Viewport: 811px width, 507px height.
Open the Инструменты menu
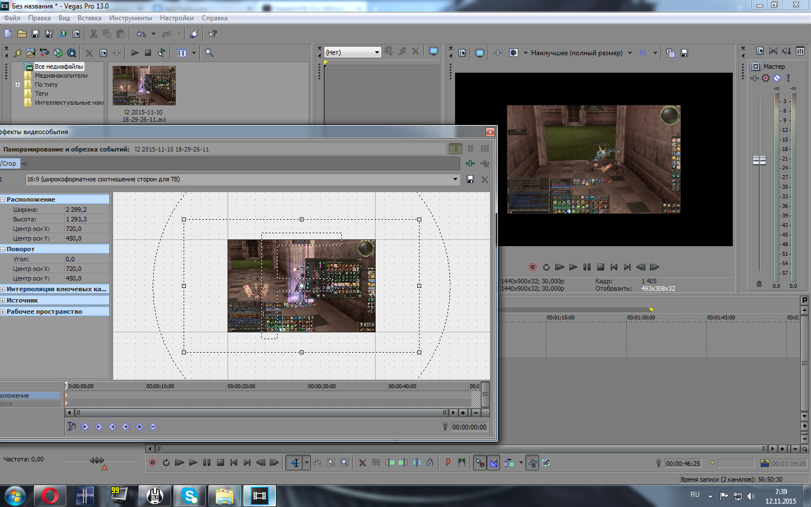click(x=130, y=18)
